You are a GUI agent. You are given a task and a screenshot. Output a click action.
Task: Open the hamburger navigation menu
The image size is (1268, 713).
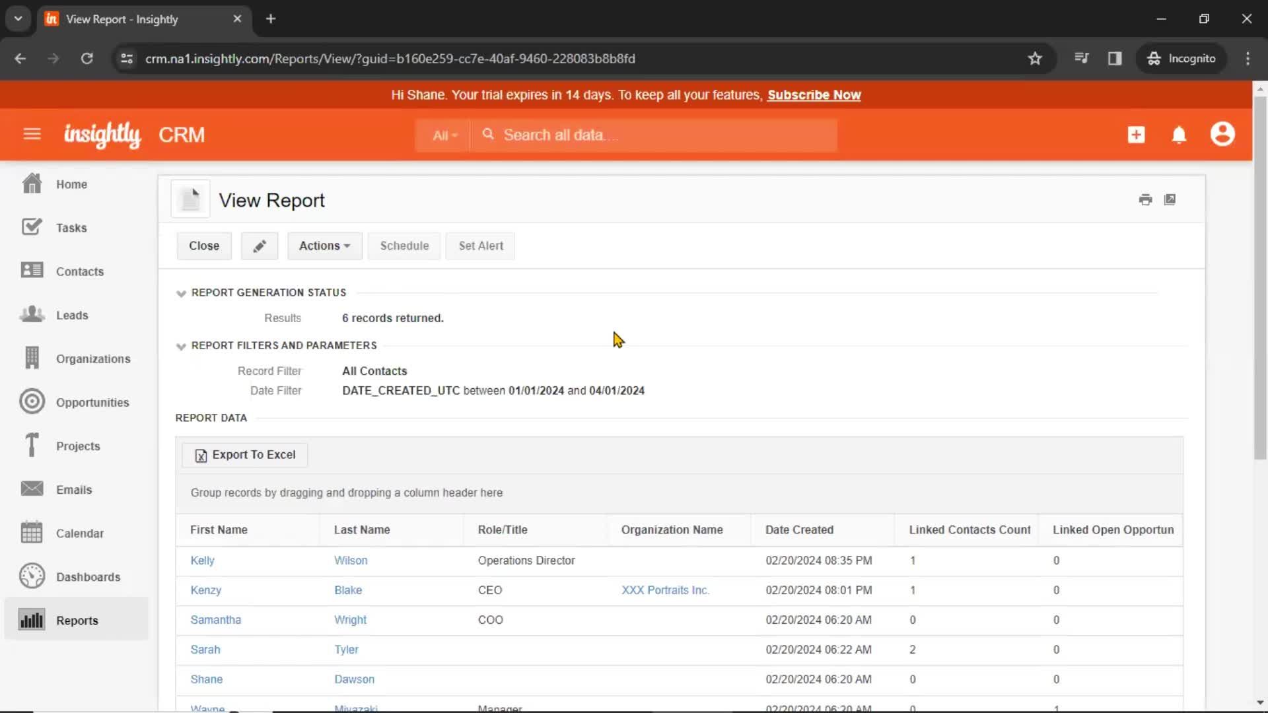32,135
